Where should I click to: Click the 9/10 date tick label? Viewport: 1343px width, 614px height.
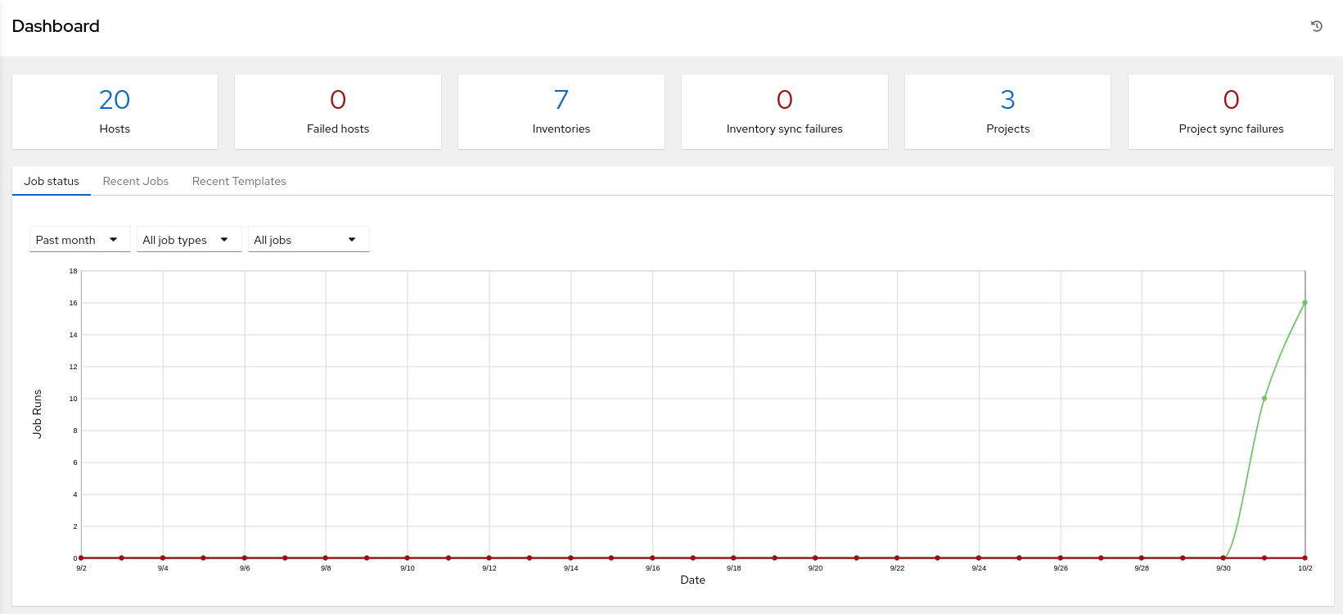pyautogui.click(x=408, y=568)
